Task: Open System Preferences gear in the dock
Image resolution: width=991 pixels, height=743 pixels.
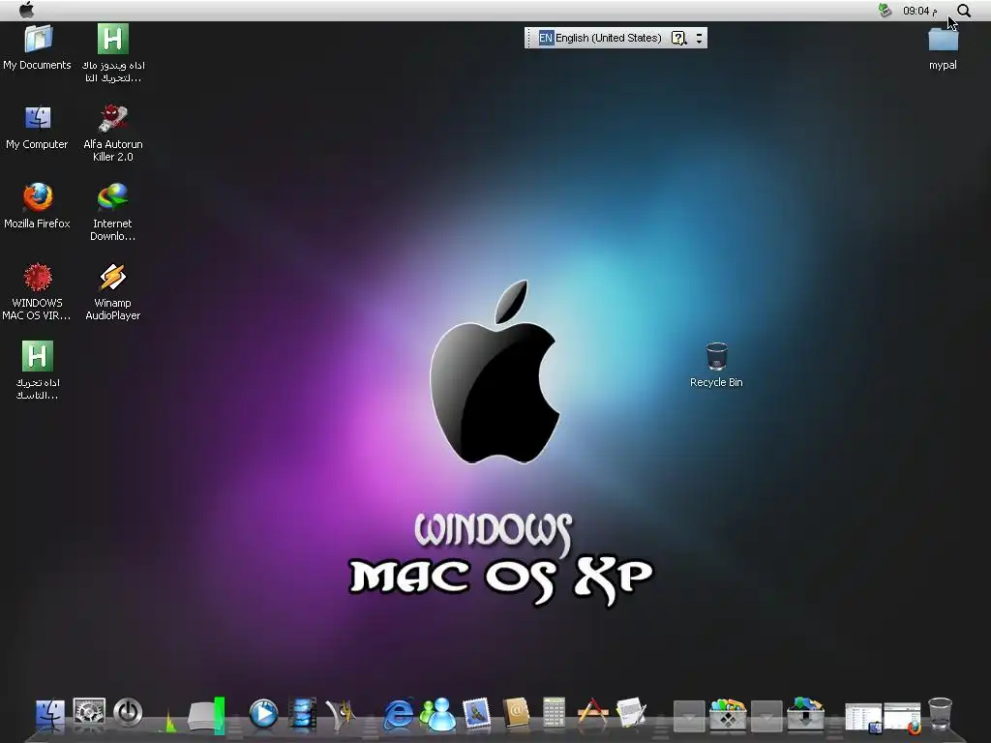Action: point(89,713)
